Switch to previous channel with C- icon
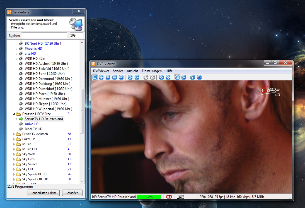The width and height of the screenshot is (305, 208). [x=130, y=78]
